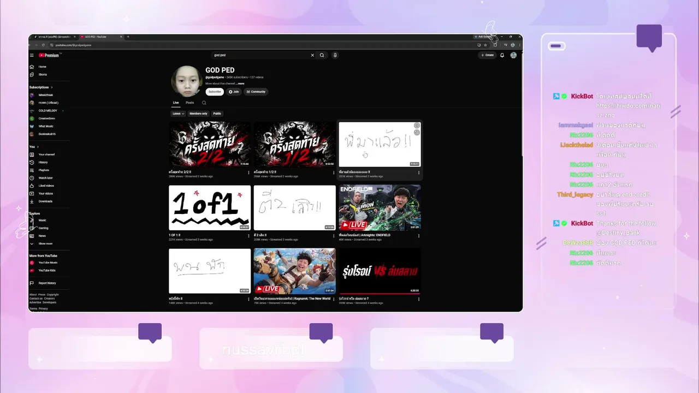Click the magnifier search button
The image size is (699, 393).
322,55
